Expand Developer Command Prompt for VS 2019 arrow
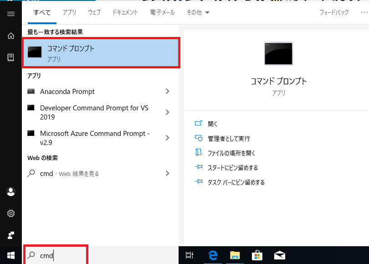369x264 pixels. point(167,112)
